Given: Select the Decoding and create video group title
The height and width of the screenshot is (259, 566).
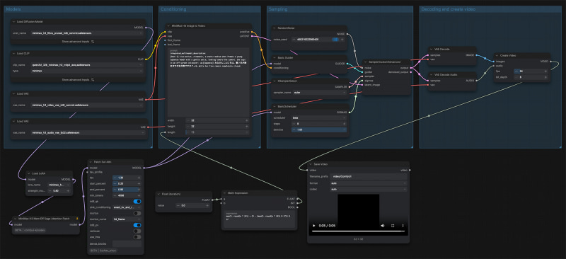Looking at the screenshot, I should (x=449, y=9).
